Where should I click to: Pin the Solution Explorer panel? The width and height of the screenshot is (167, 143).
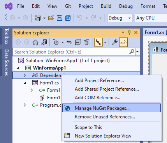pos(129,32)
